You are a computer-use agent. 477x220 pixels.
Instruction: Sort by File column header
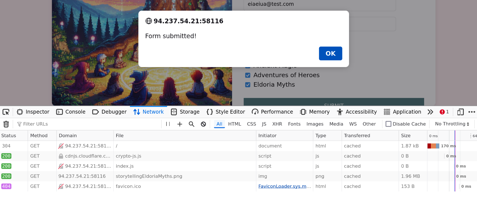(185, 136)
